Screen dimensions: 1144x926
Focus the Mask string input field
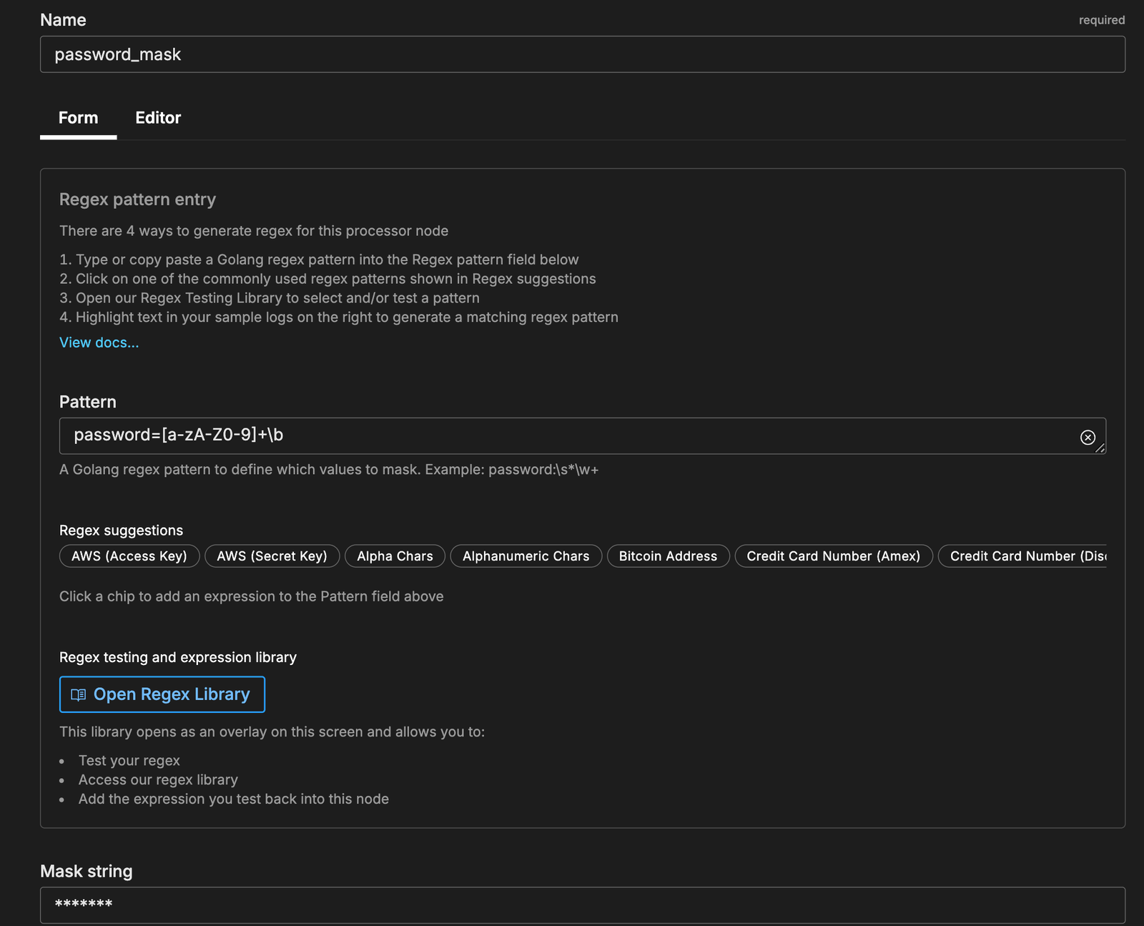(x=582, y=905)
